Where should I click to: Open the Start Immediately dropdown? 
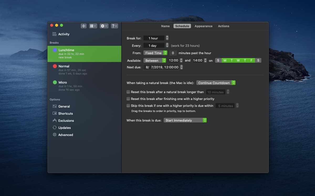click(185, 120)
